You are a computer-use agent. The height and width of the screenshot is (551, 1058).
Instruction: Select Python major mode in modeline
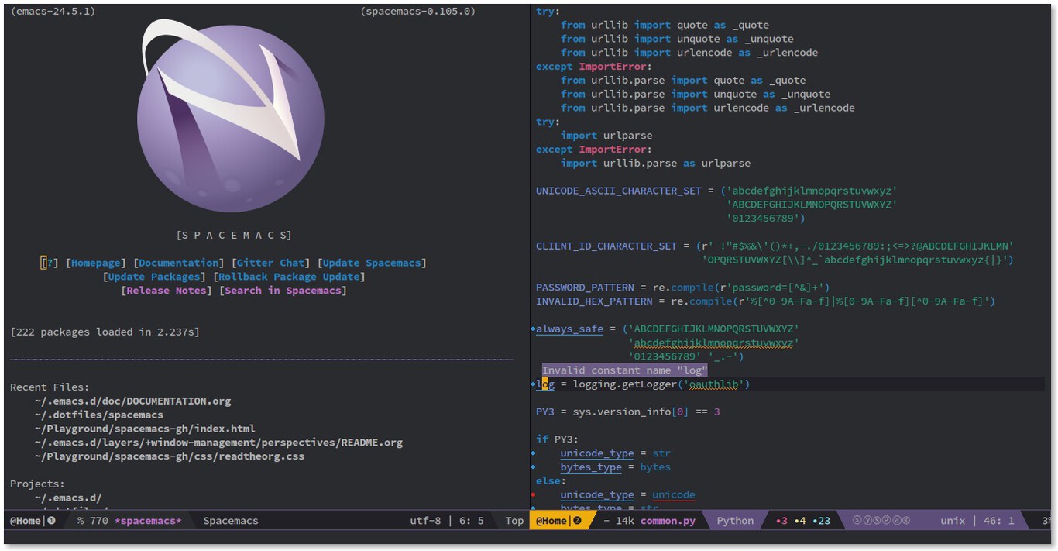point(735,521)
